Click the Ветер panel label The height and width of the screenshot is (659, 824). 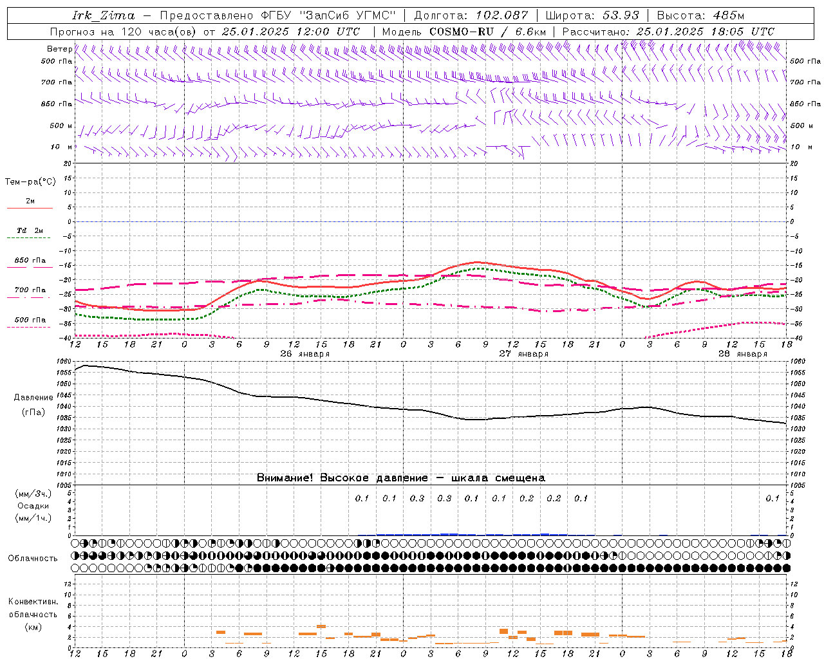(x=59, y=49)
